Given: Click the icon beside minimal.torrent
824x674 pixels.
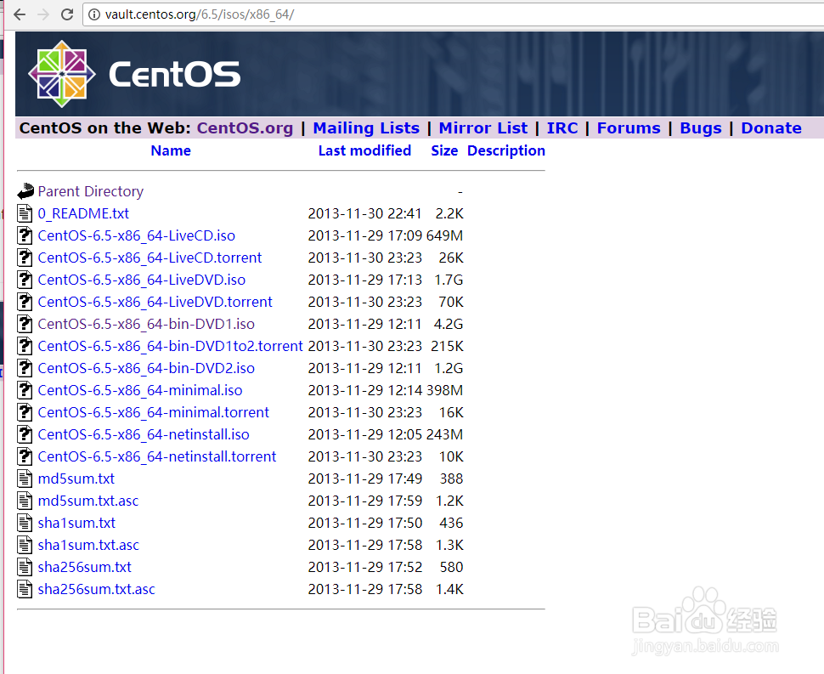Looking at the screenshot, I should tap(25, 411).
